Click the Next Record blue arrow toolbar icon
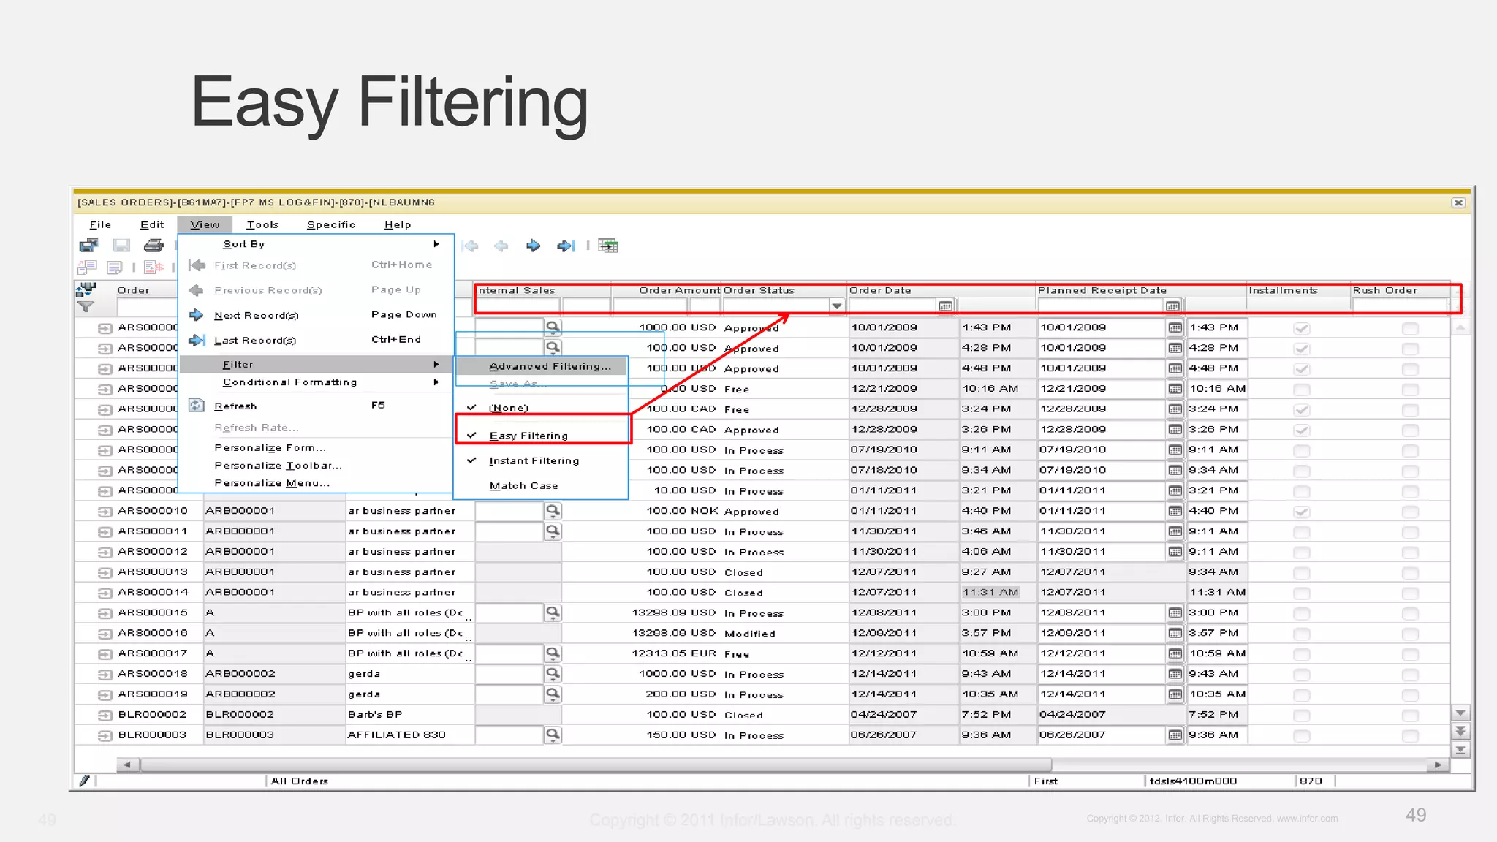1497x842 pixels. point(534,246)
